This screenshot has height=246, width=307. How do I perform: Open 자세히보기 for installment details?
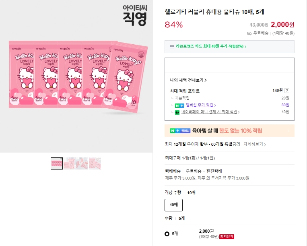(254, 144)
